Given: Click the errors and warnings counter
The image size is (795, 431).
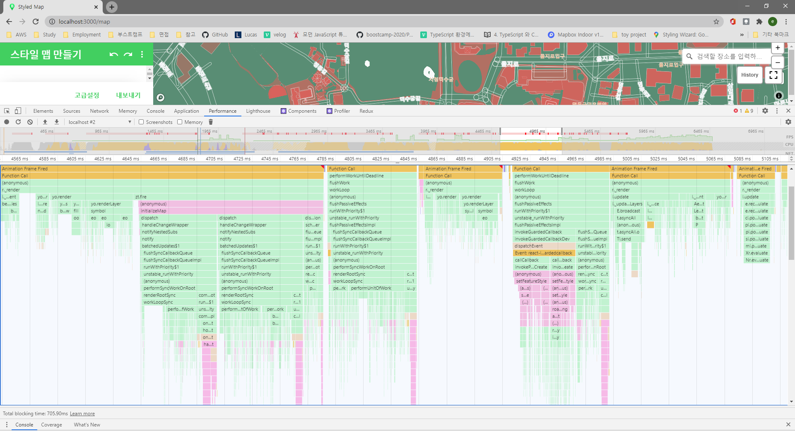Looking at the screenshot, I should click(x=743, y=111).
